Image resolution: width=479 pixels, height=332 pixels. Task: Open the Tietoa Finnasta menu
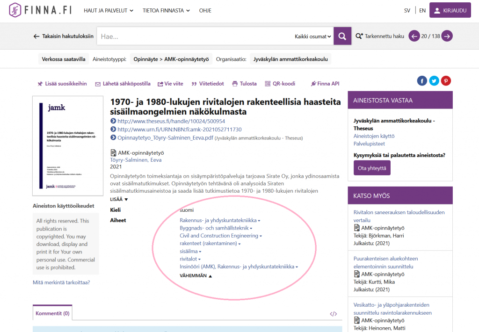[166, 10]
